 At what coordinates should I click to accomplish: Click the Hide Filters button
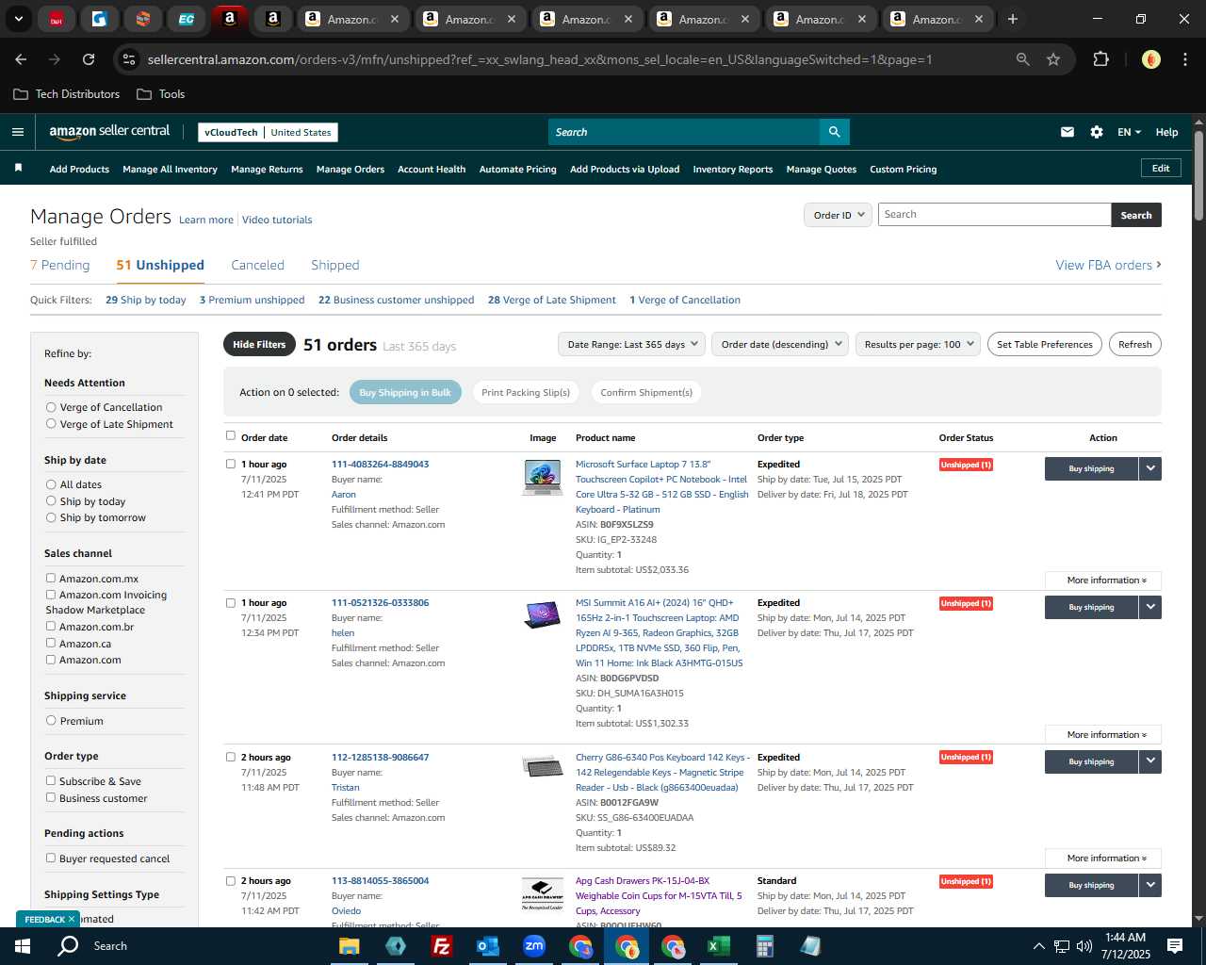coord(259,344)
